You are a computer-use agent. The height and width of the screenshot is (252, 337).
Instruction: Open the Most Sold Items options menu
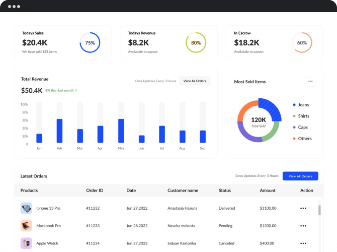coord(310,81)
